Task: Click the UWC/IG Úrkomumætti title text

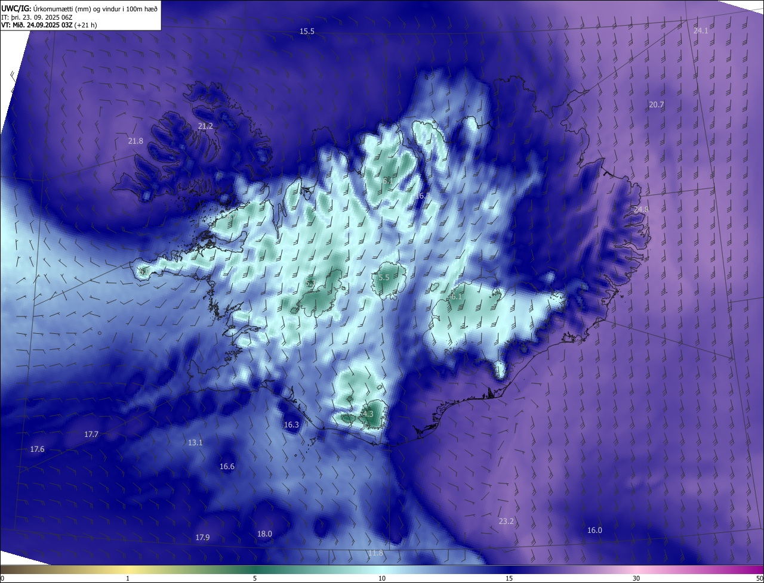Action: click(80, 8)
